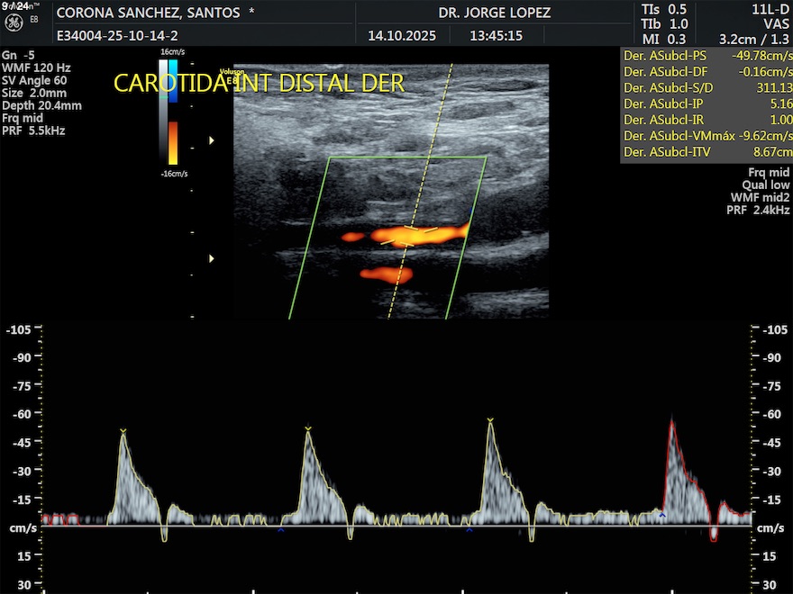Click the second systolic peak marker
This screenshot has height=594, width=793.
[308, 428]
